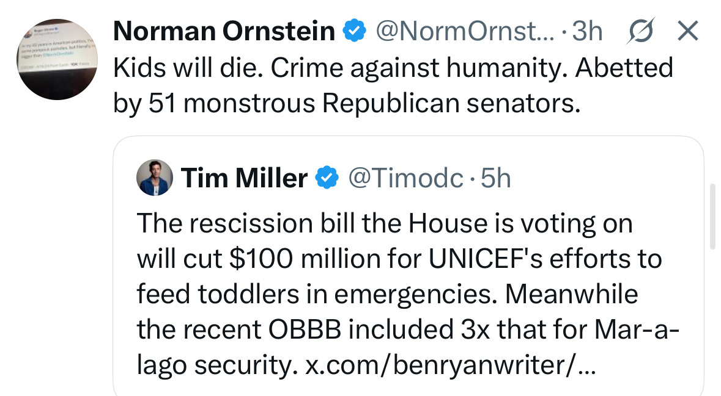Open Norman Ornstein's profile picture
This screenshot has height=396, width=721.
(57, 59)
